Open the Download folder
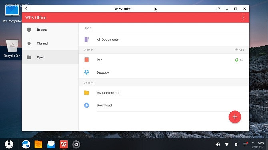Viewport: 268px width, 150px height. 164,105
